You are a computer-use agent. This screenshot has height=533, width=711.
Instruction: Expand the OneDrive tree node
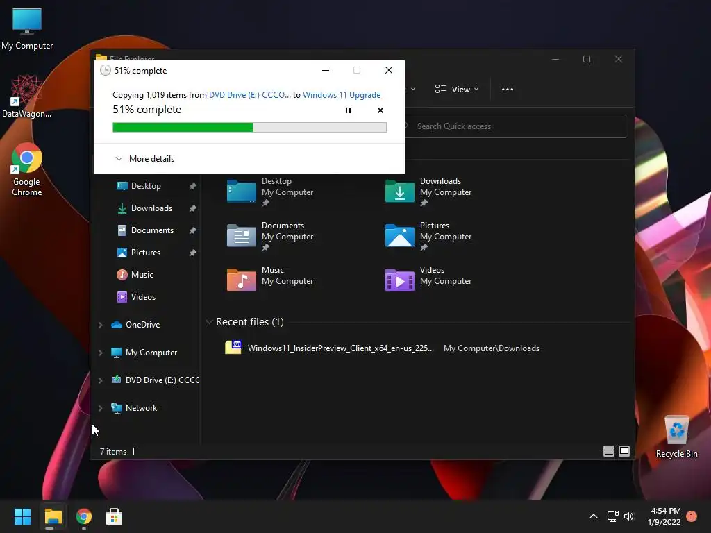point(100,325)
